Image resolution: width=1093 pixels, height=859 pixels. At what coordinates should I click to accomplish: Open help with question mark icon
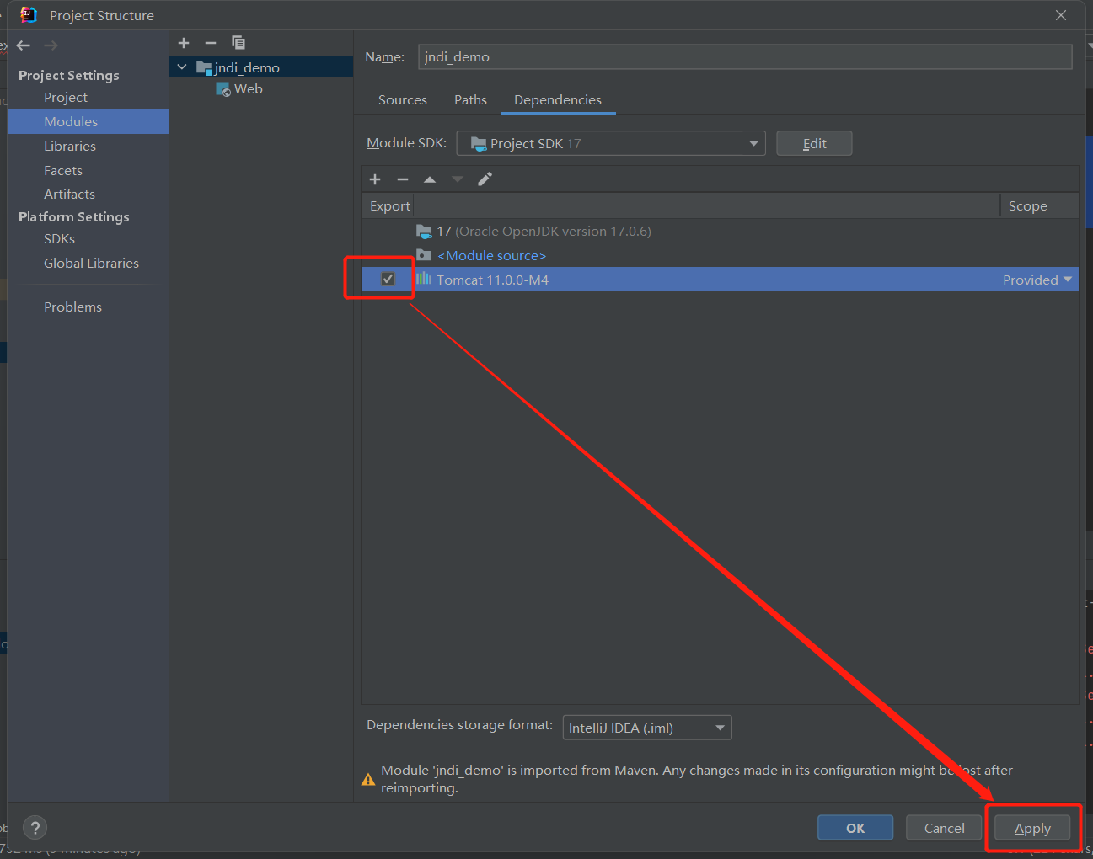click(x=35, y=828)
